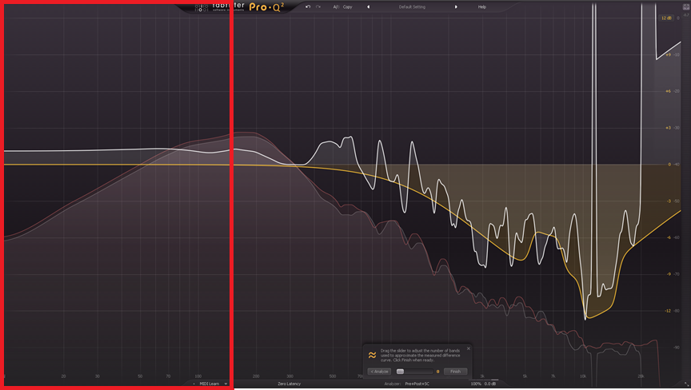
Task: Click the Pro-Q 2 logo
Action: (266, 6)
